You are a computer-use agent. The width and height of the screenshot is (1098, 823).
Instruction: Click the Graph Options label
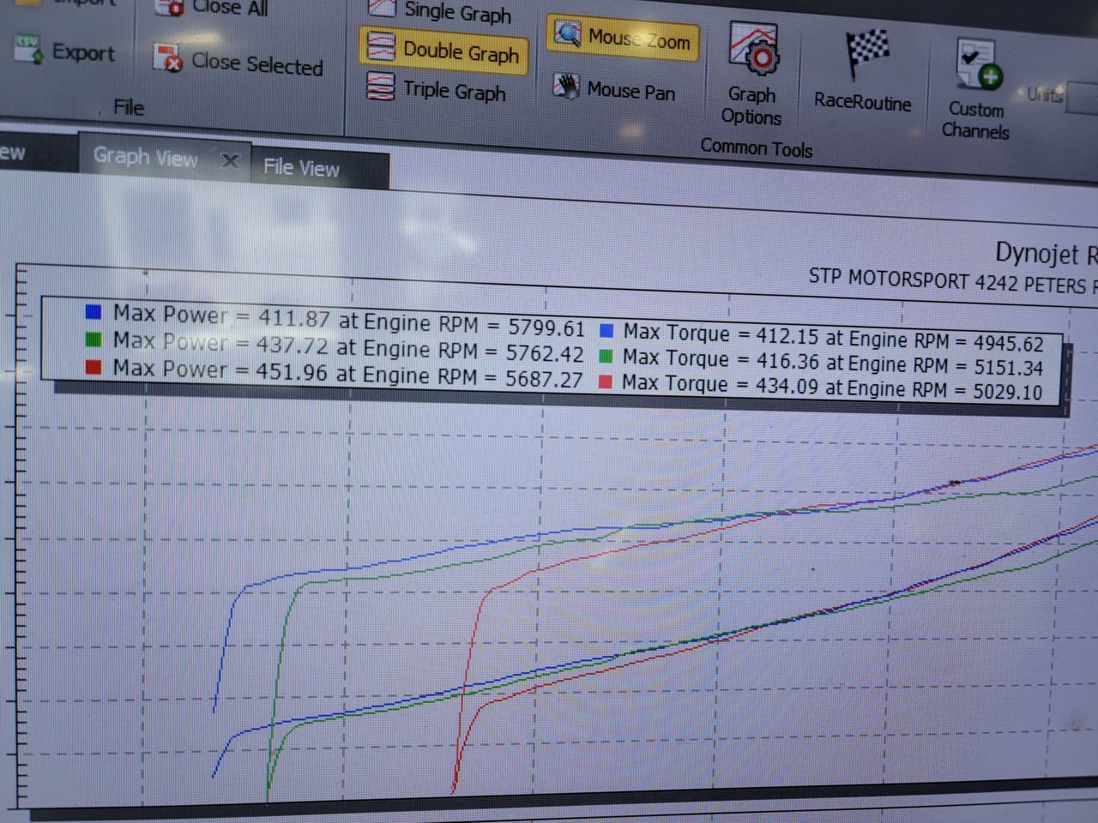(751, 106)
